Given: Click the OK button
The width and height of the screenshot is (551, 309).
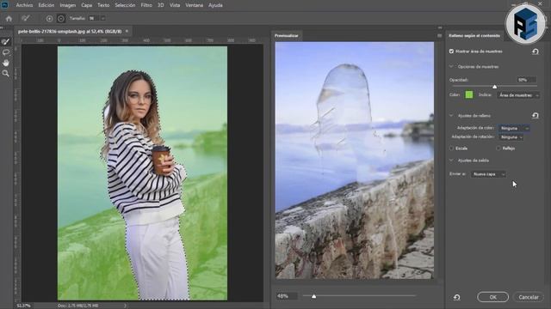Looking at the screenshot, I should tap(492, 297).
